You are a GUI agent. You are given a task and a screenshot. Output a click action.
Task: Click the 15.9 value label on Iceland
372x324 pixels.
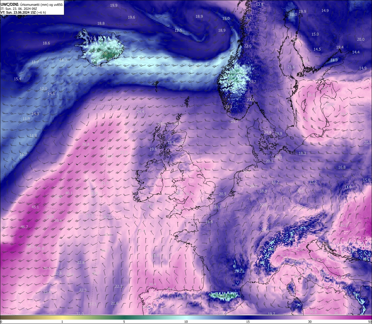tap(92, 38)
